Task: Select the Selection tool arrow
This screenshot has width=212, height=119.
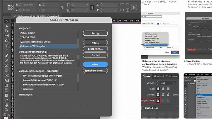Action: coord(7,21)
